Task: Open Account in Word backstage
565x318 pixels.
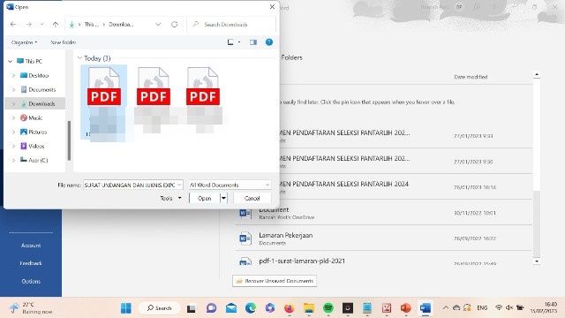Action: click(31, 246)
